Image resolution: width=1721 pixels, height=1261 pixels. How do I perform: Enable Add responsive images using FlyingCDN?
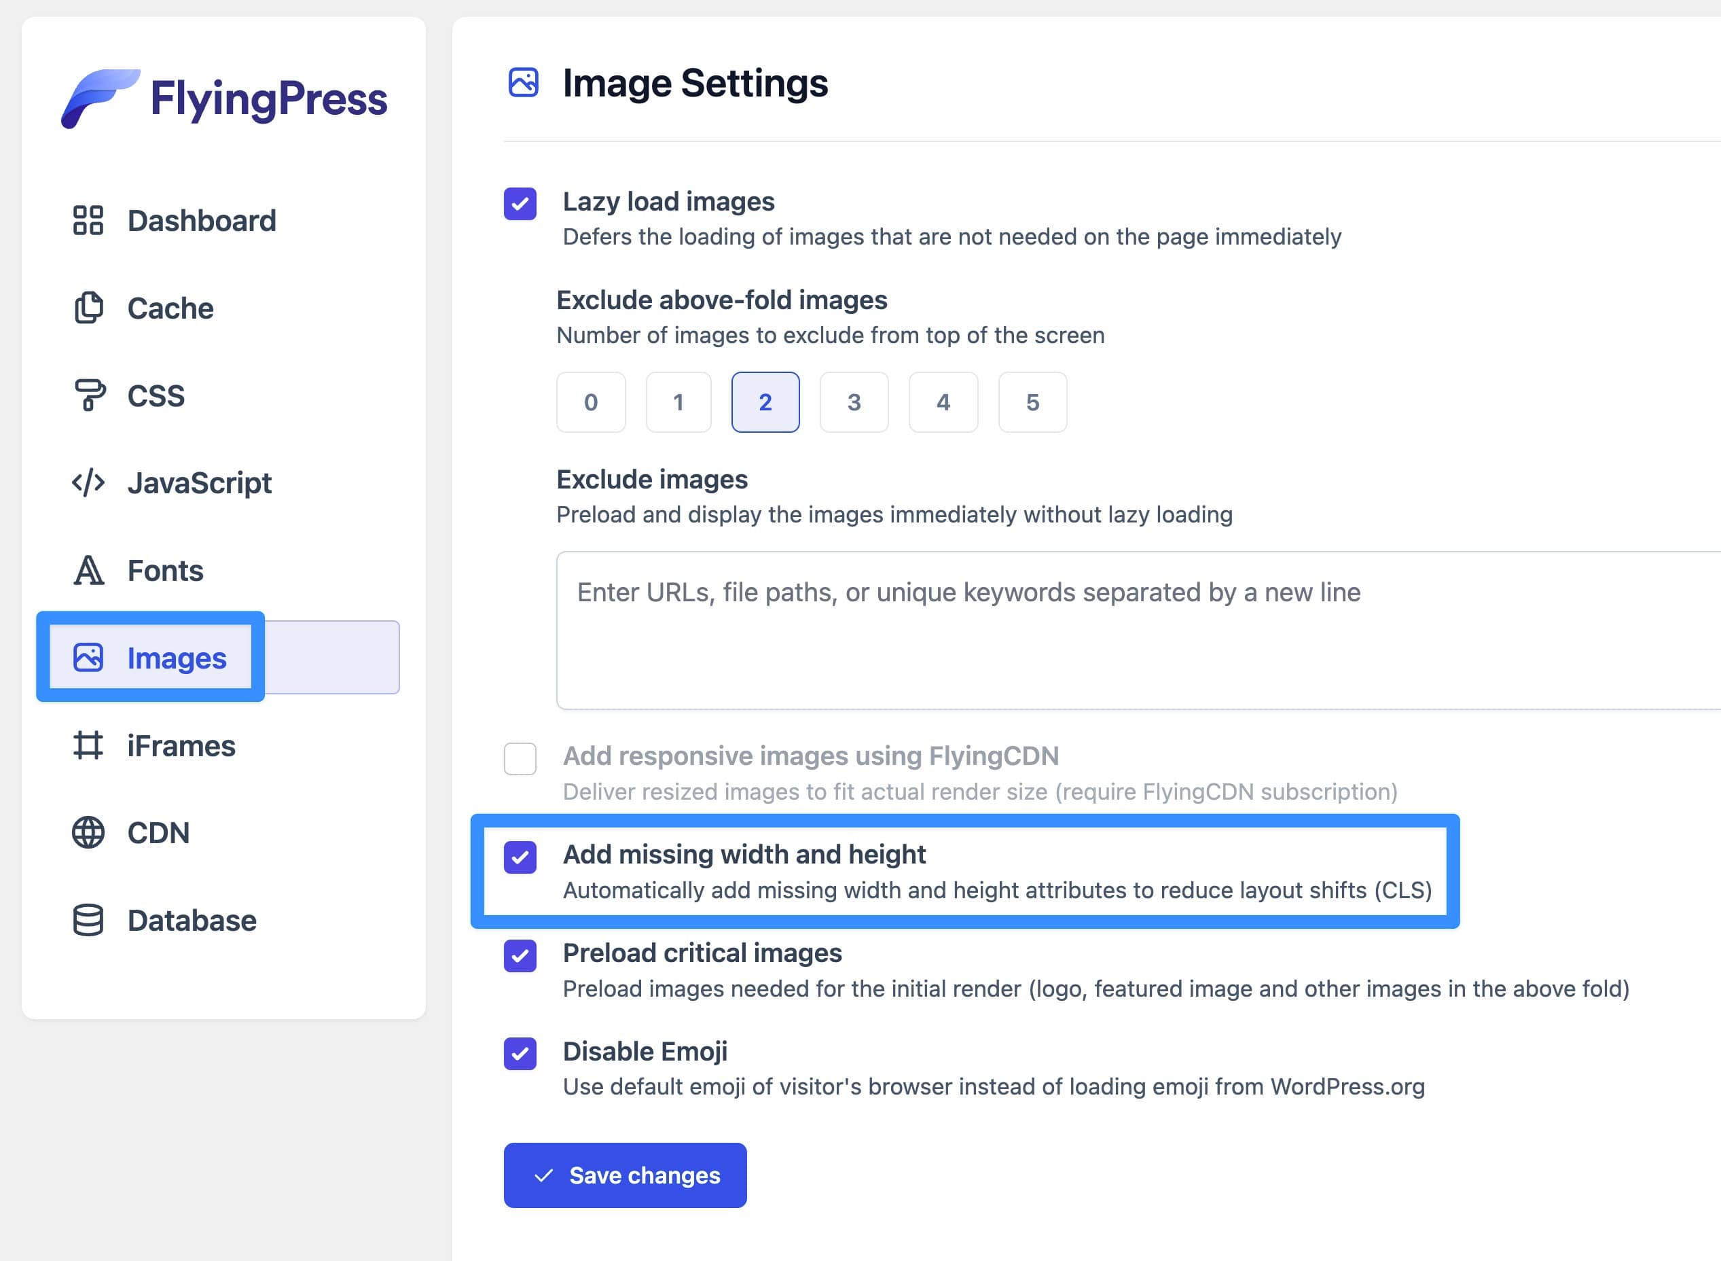pos(520,759)
